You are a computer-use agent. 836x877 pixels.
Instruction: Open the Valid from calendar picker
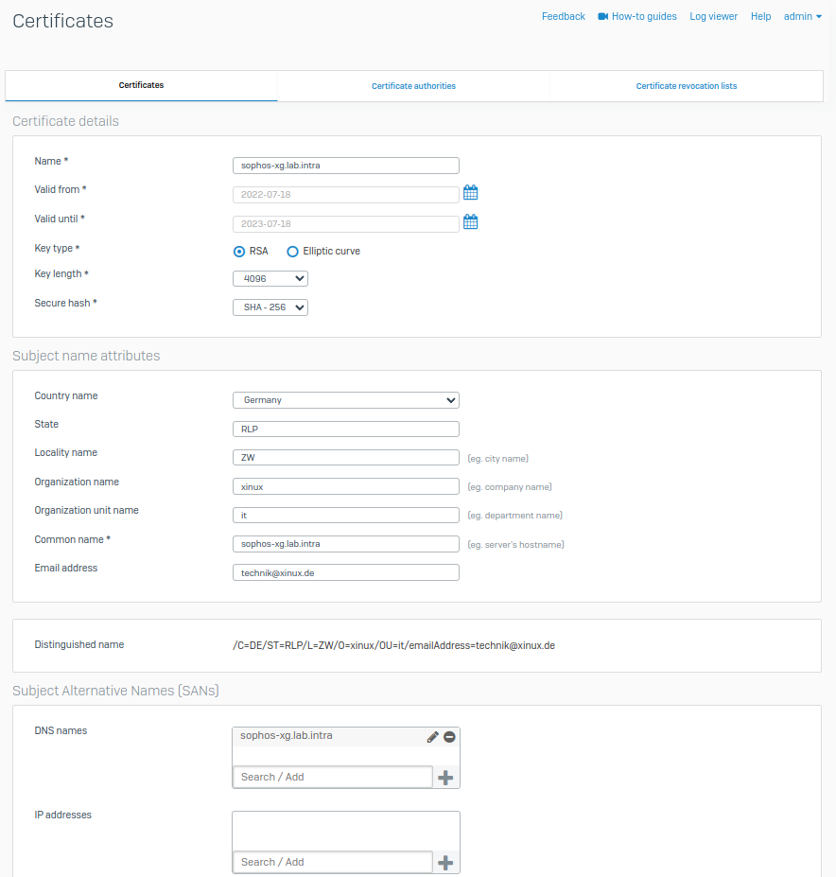tap(470, 193)
